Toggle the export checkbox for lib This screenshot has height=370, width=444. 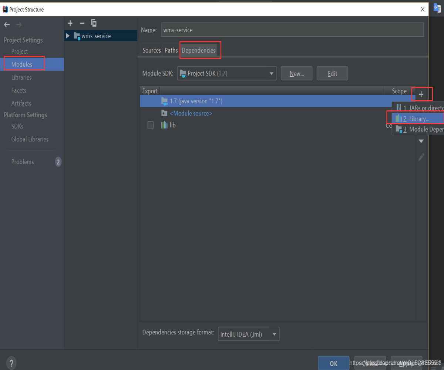(x=151, y=125)
